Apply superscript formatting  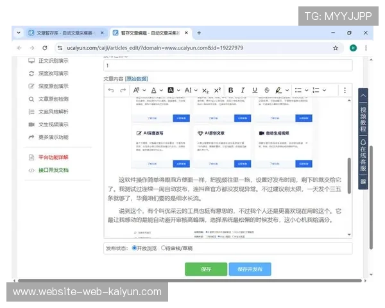218,90
